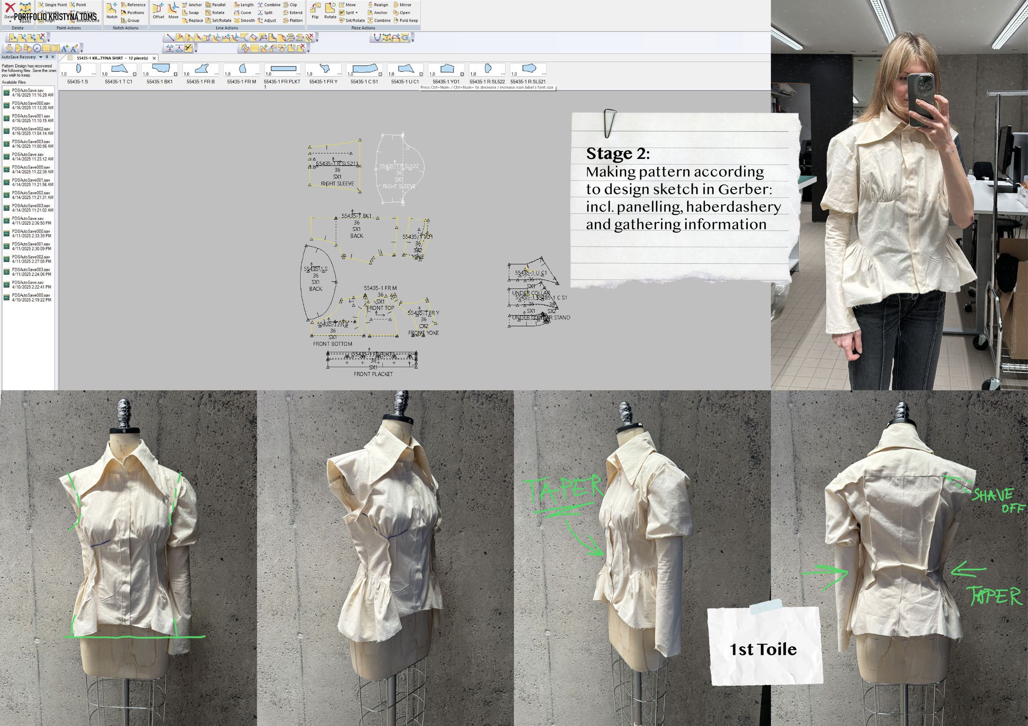Select PDSAutoSave003.sav from 4/14/2025 11:21:02 AM
The image size is (1028, 726).
pos(28,208)
